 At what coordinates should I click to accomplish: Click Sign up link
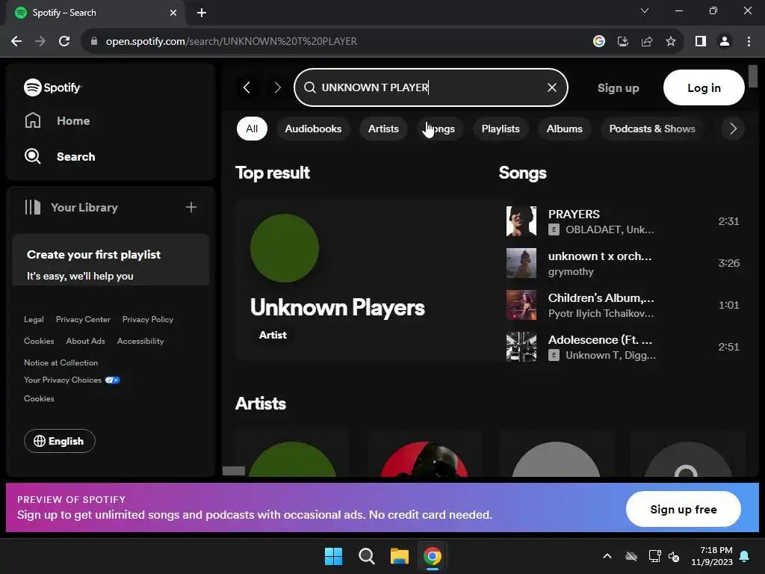[x=618, y=88]
